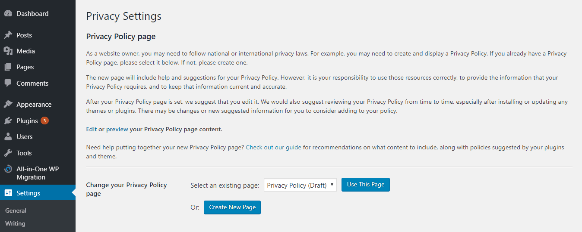The image size is (582, 232).
Task: Click the Plugins update count badge
Action: [44, 121]
